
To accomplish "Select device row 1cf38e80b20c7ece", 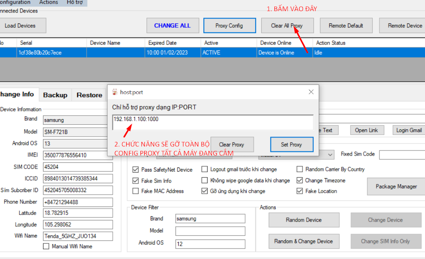I will (x=40, y=53).
